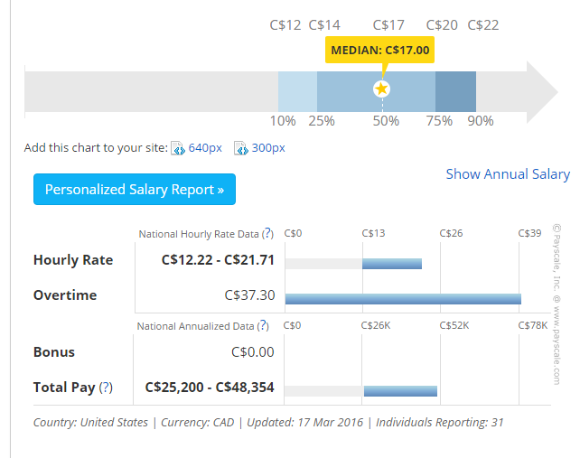The width and height of the screenshot is (580, 458).
Task: Click the Bonus row label
Action: (x=54, y=352)
